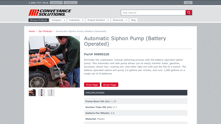Click the red search magnifier button
221x124 pixels.
pyautogui.click(x=189, y=13)
